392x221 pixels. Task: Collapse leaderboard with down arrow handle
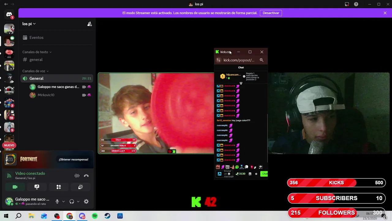pos(241,83)
